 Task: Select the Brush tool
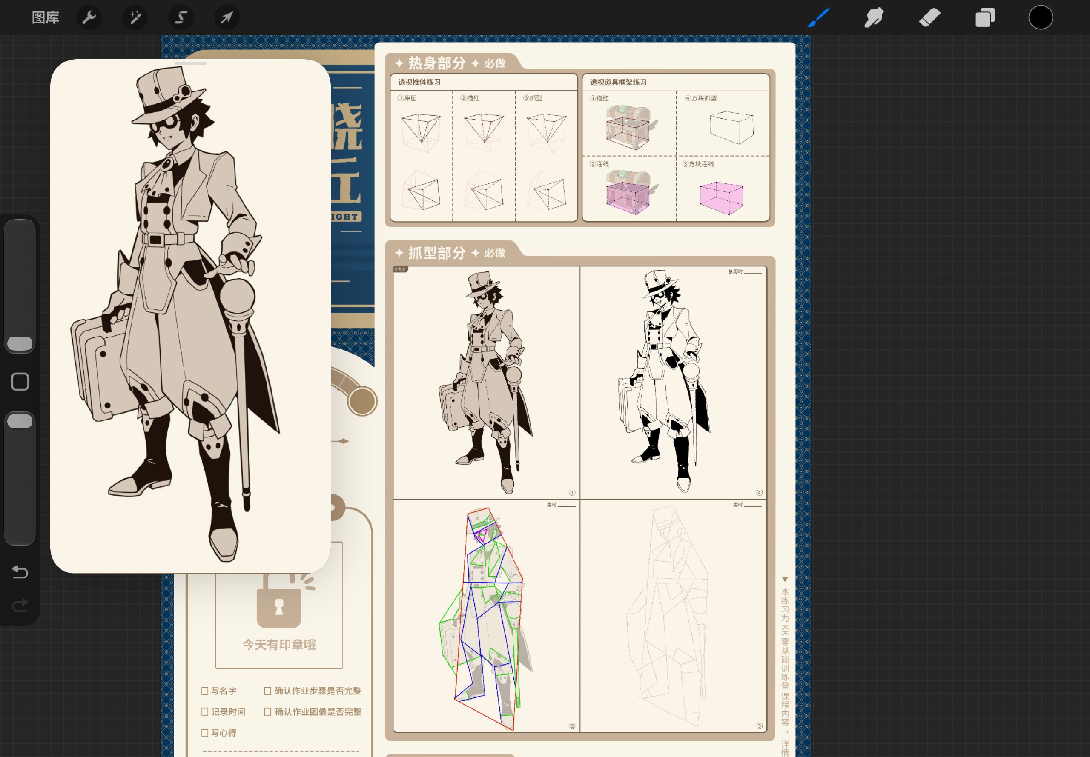pos(819,17)
